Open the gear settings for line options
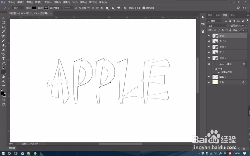The width and height of the screenshot is (250, 156). click(x=125, y=8)
